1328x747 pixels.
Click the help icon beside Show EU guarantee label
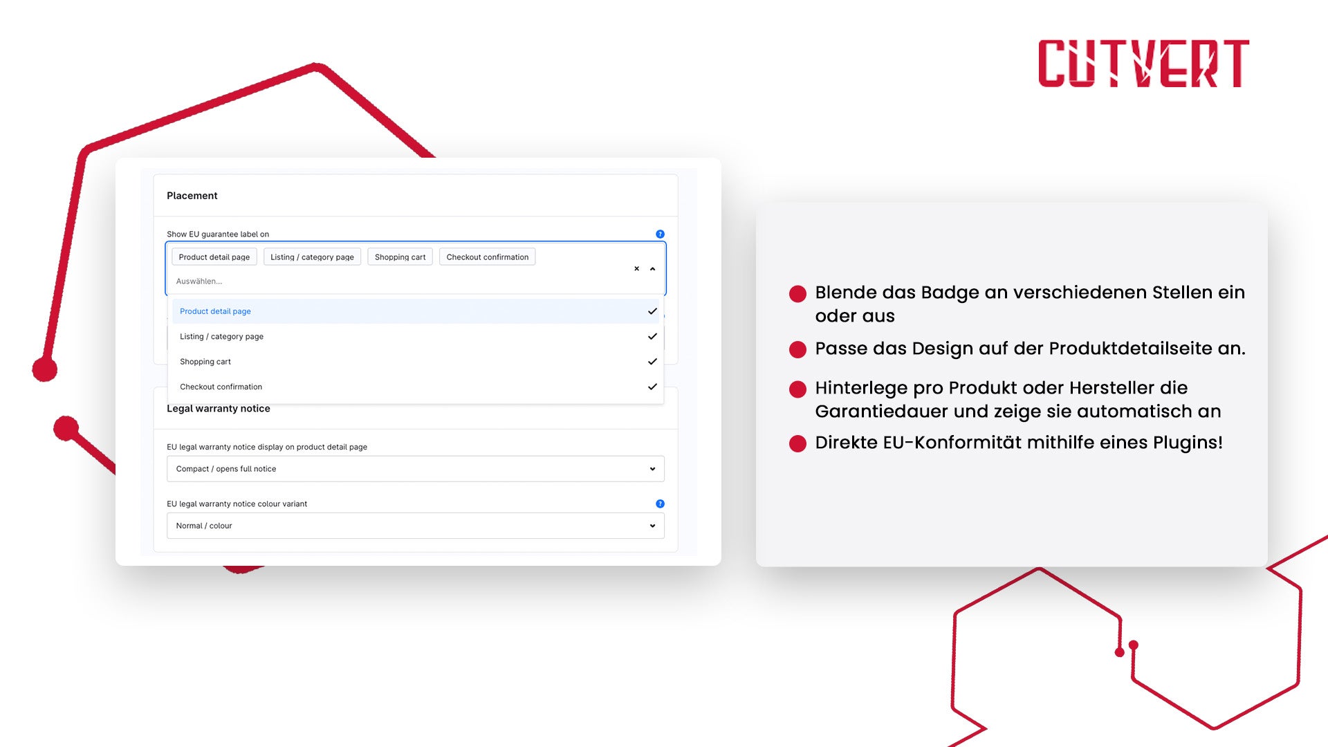click(660, 234)
